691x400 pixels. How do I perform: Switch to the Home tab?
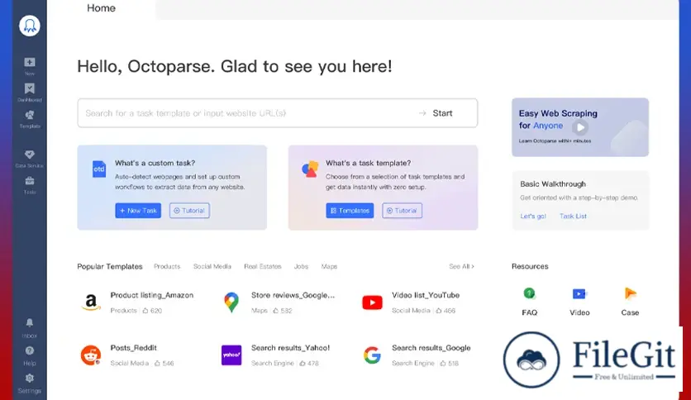(102, 8)
